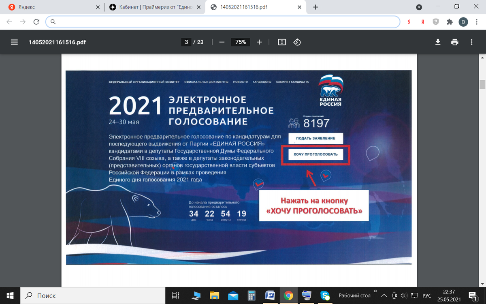Go forward in browser history

coord(23,22)
